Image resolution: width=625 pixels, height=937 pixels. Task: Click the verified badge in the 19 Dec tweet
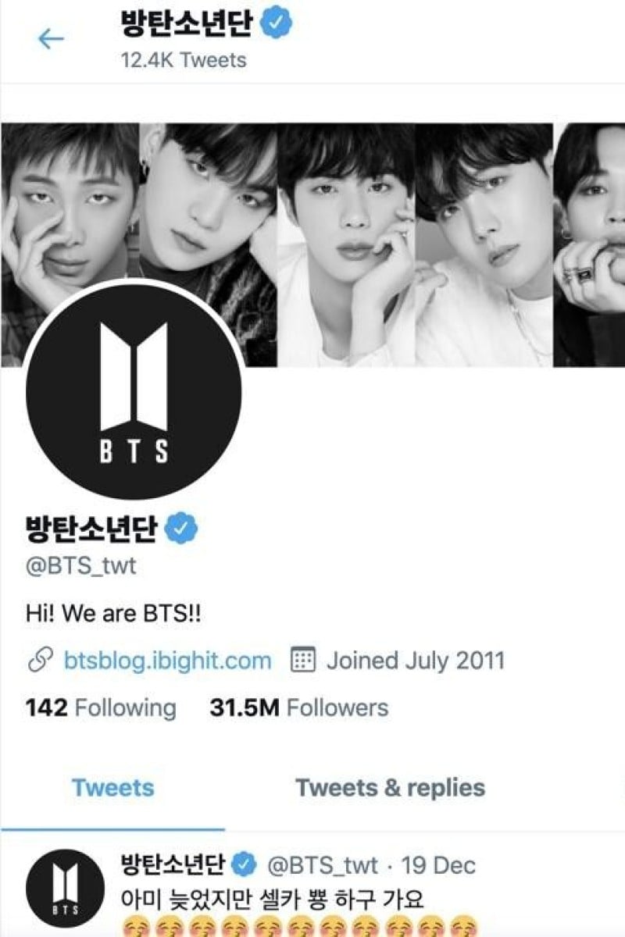tap(245, 864)
